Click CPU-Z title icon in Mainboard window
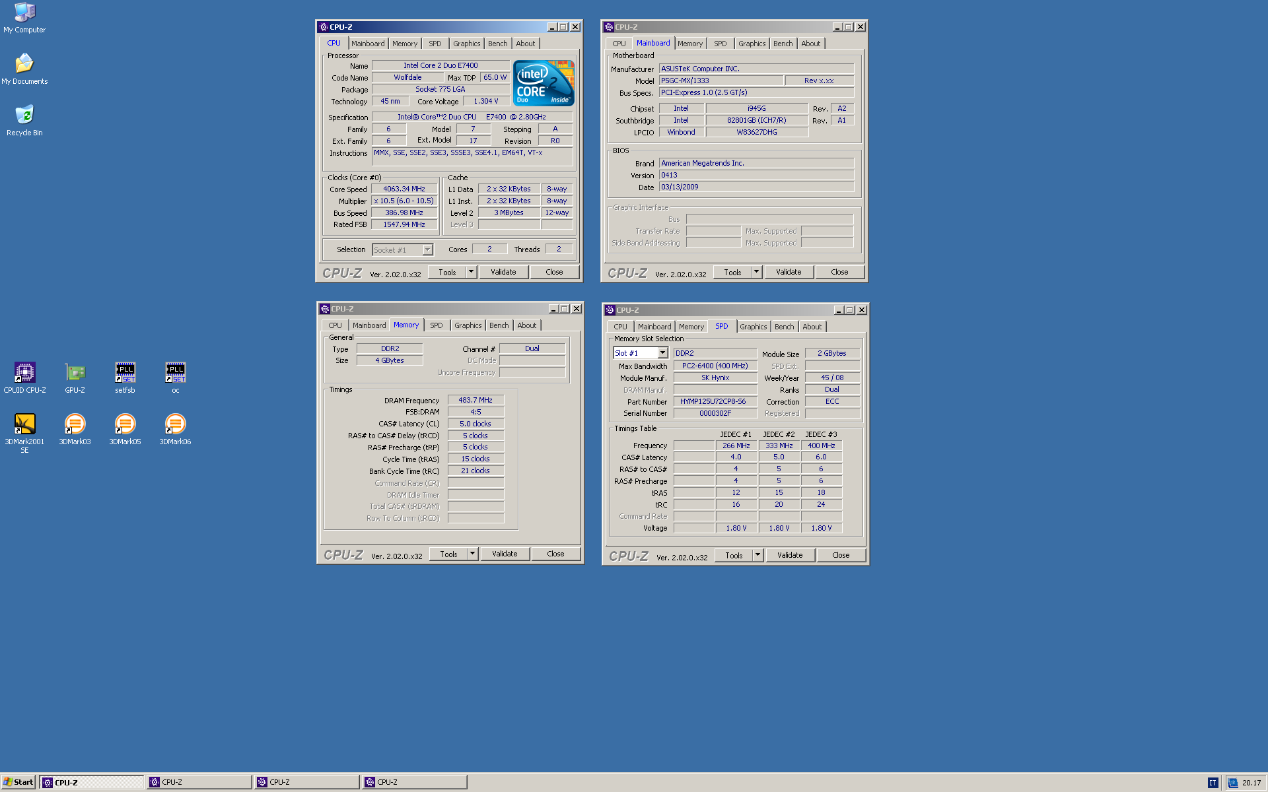 608,27
